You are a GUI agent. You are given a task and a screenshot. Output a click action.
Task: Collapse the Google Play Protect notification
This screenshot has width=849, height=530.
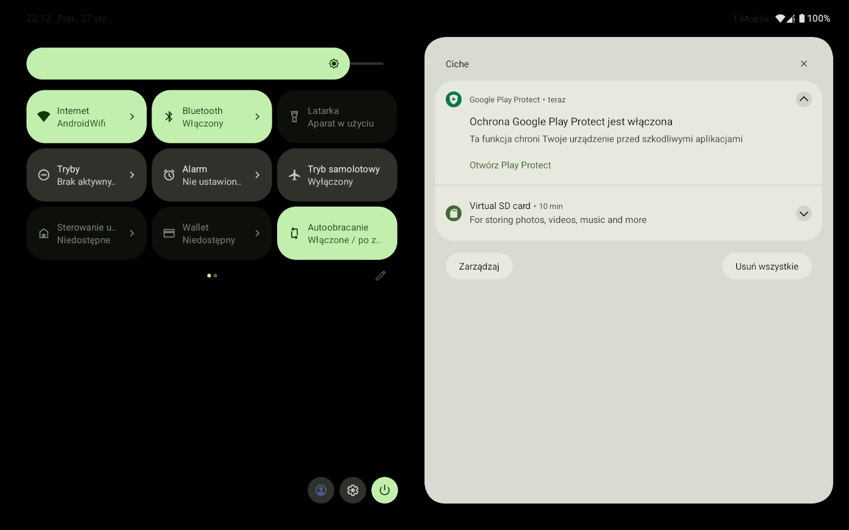(x=804, y=99)
